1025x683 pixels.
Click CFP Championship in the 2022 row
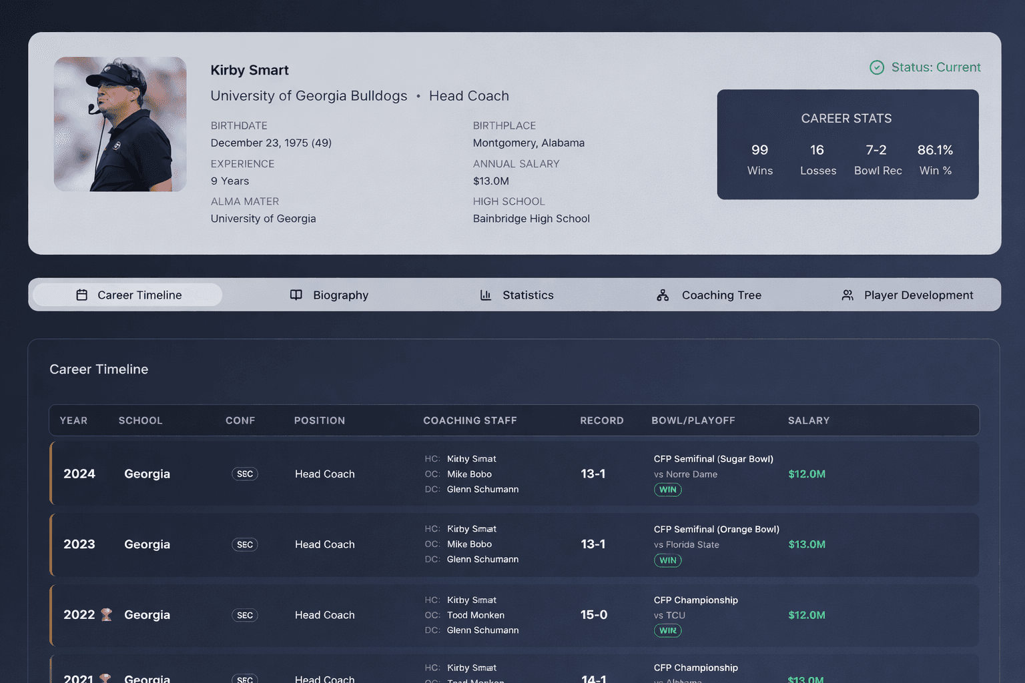(696, 600)
